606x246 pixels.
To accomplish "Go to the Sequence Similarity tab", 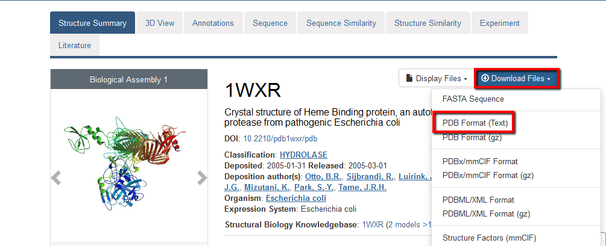I will click(x=341, y=23).
